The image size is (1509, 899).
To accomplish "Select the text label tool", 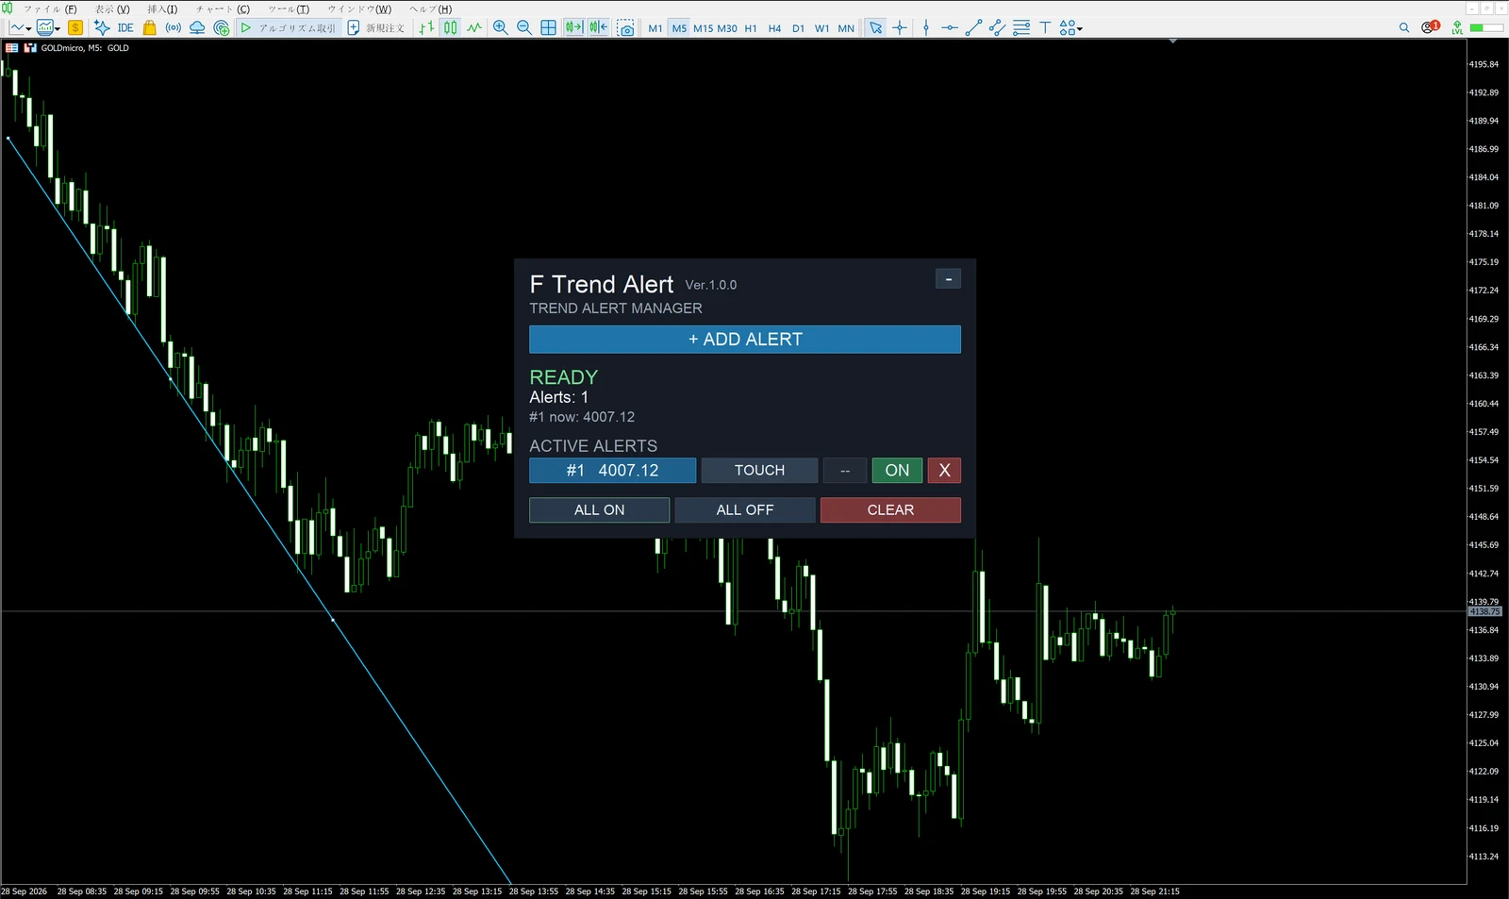I will pyautogui.click(x=1045, y=28).
